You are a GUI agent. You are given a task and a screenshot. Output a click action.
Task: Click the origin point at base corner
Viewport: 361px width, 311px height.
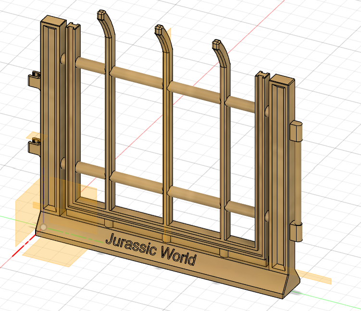[43, 227]
